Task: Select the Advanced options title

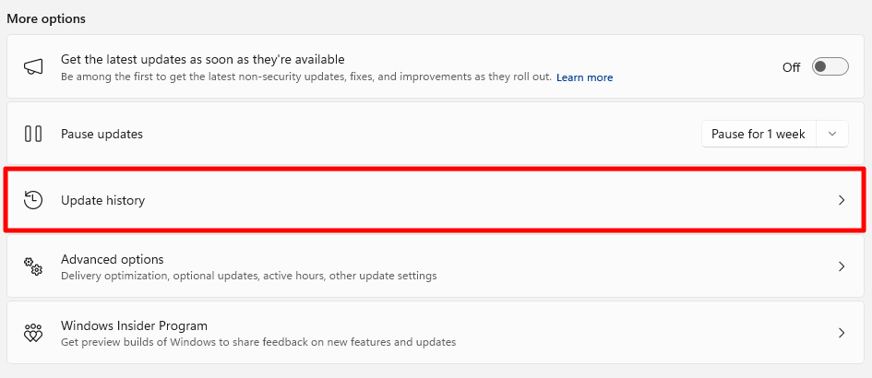Action: [113, 260]
